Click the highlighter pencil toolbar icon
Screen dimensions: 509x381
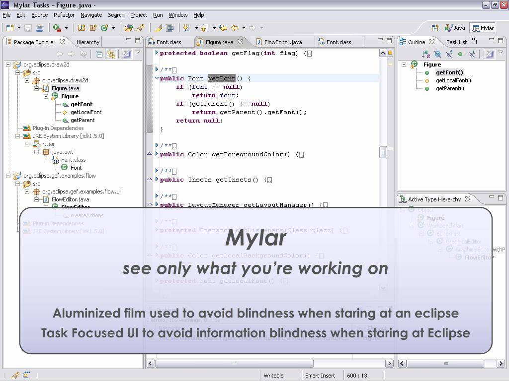tap(159, 28)
